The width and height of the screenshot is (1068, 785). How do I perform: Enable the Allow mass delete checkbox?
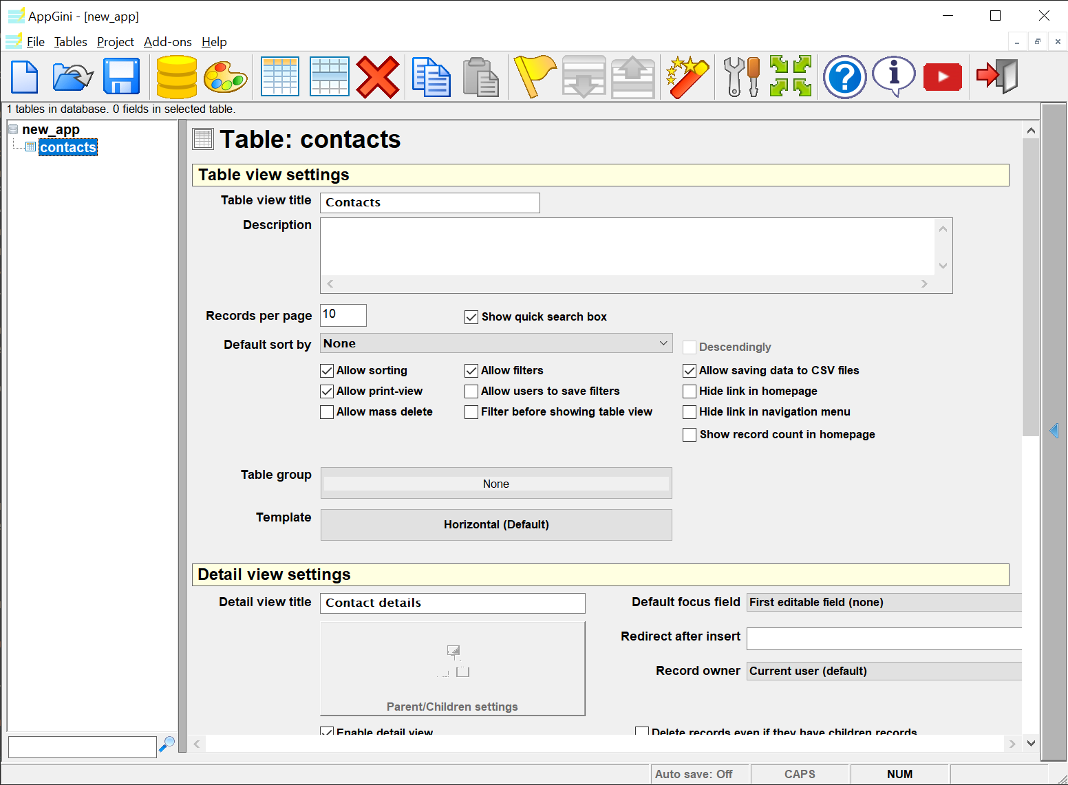pos(328,412)
